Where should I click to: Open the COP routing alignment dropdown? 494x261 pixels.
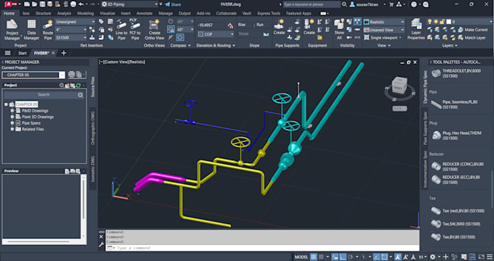pos(216,34)
